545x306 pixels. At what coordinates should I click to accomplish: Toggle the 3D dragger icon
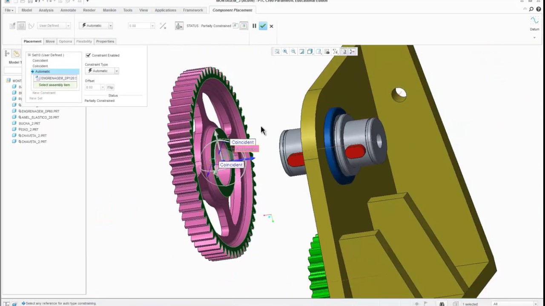coord(179,26)
